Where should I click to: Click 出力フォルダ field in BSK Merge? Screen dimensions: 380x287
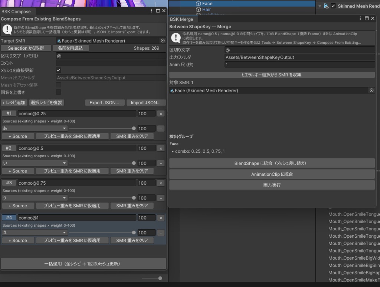[x=299, y=57]
